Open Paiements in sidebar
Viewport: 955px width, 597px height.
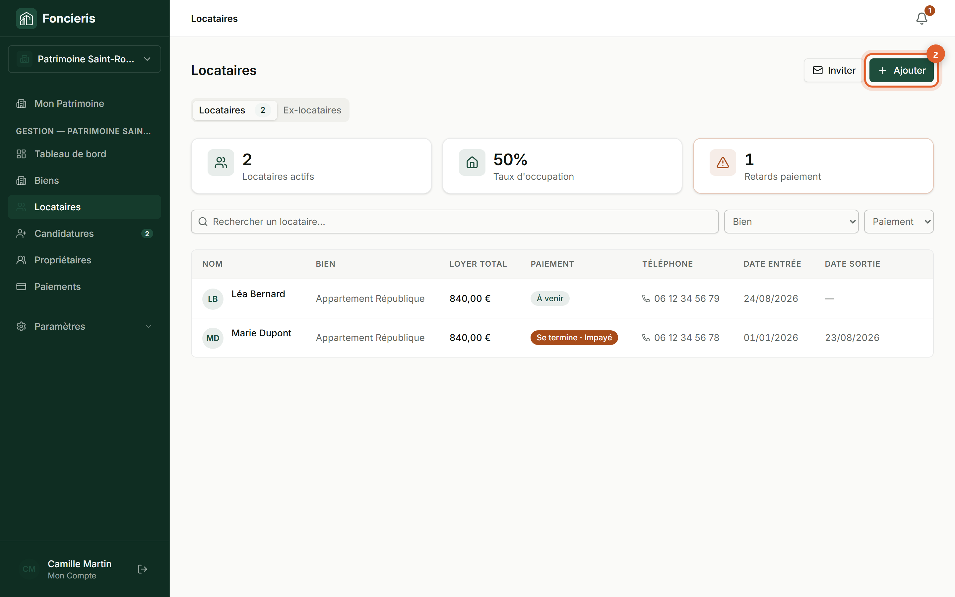click(85, 287)
